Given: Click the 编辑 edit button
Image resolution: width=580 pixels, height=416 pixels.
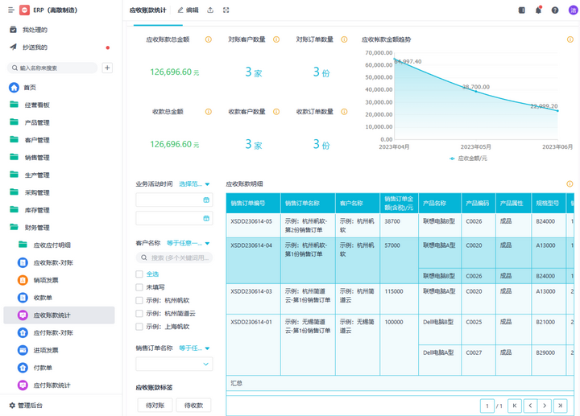Looking at the screenshot, I should [x=188, y=10].
